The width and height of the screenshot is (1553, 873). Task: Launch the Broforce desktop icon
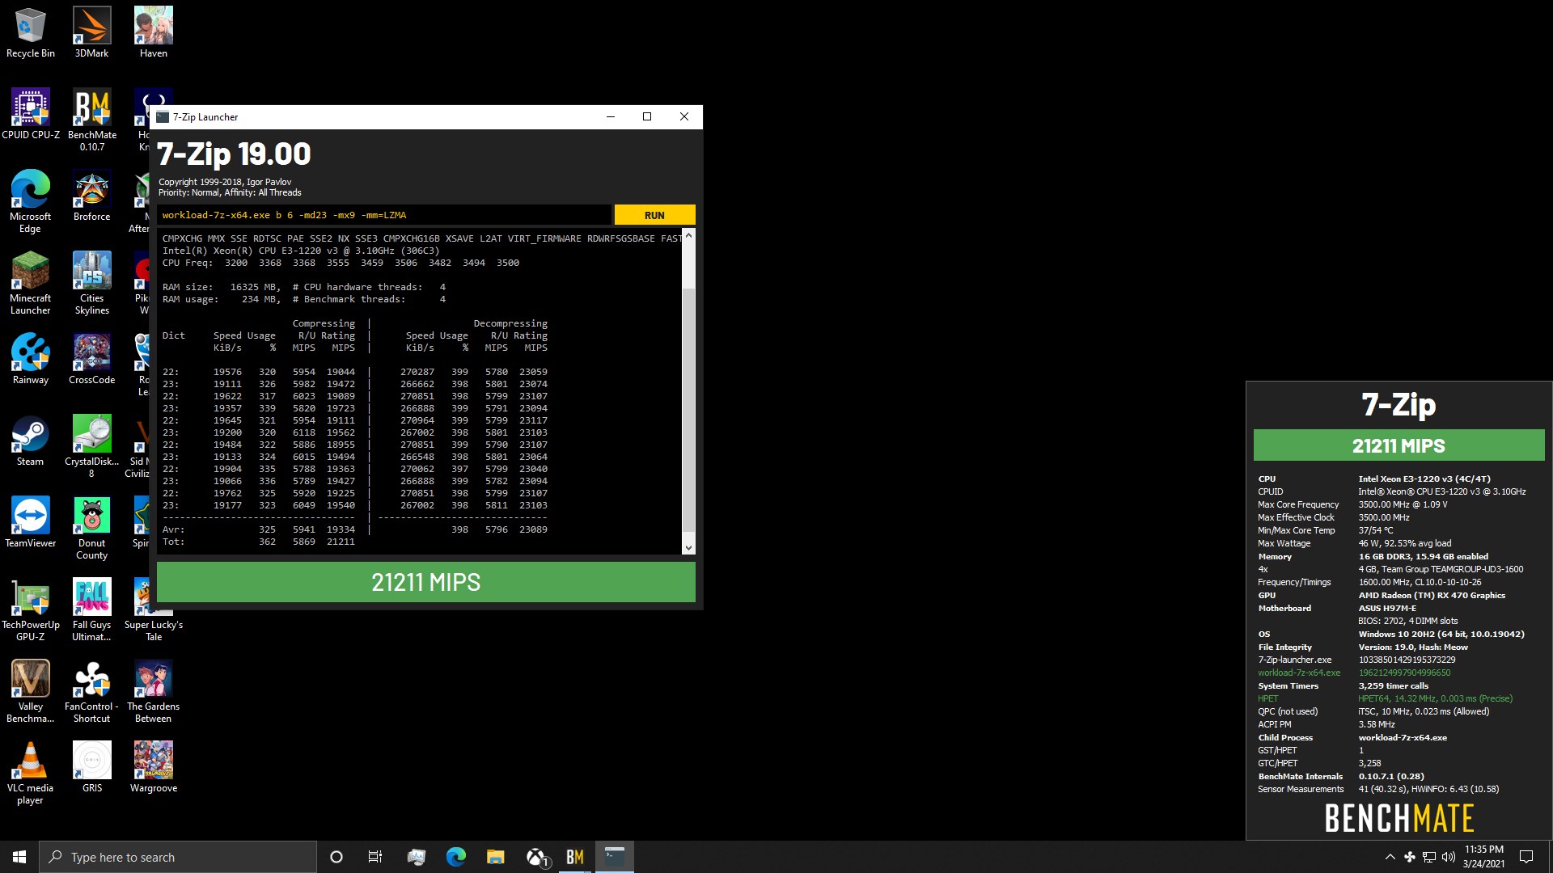point(92,196)
